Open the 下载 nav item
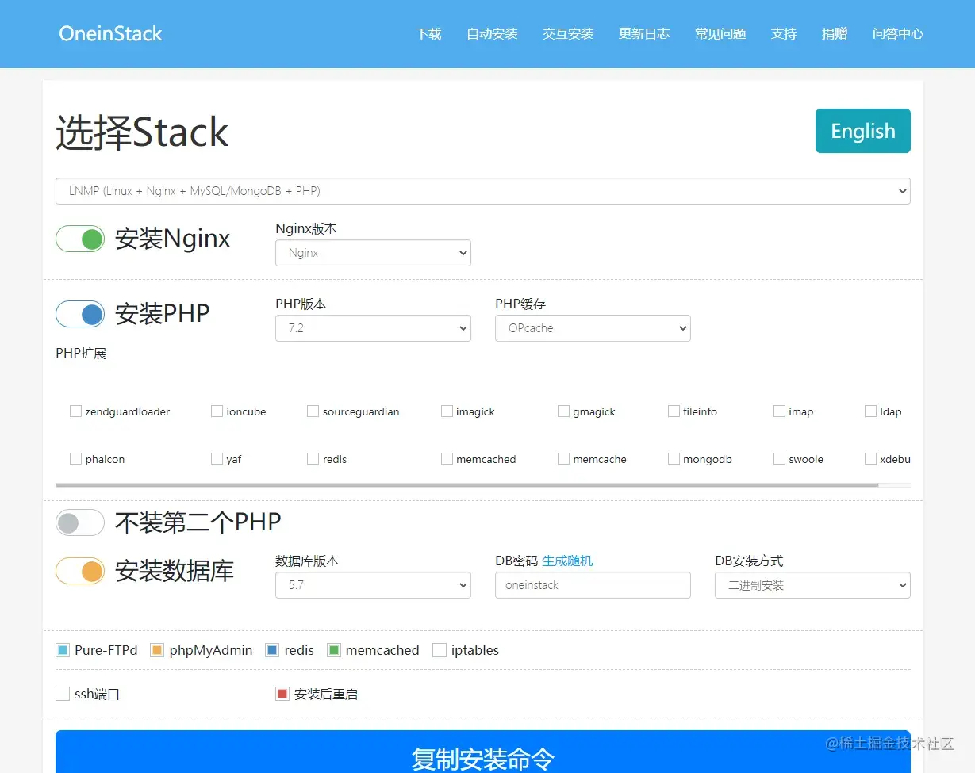The height and width of the screenshot is (773, 975). (428, 34)
